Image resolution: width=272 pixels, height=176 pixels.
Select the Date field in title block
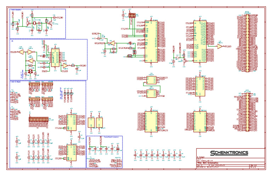point(218,165)
